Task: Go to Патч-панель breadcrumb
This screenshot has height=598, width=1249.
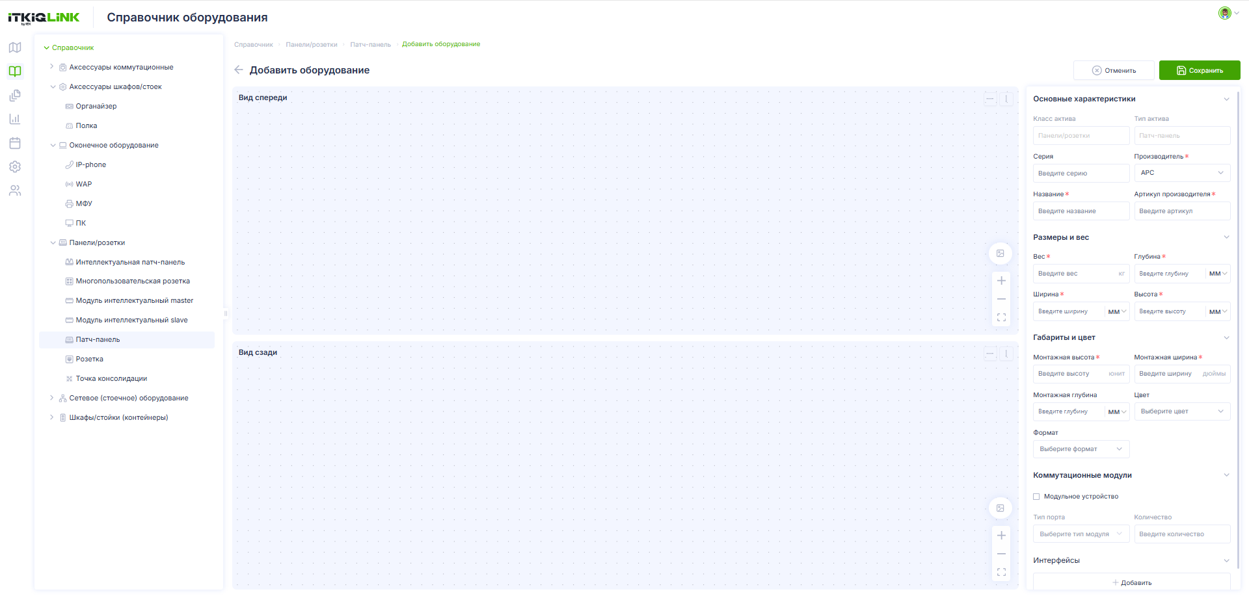Action: [x=371, y=45]
